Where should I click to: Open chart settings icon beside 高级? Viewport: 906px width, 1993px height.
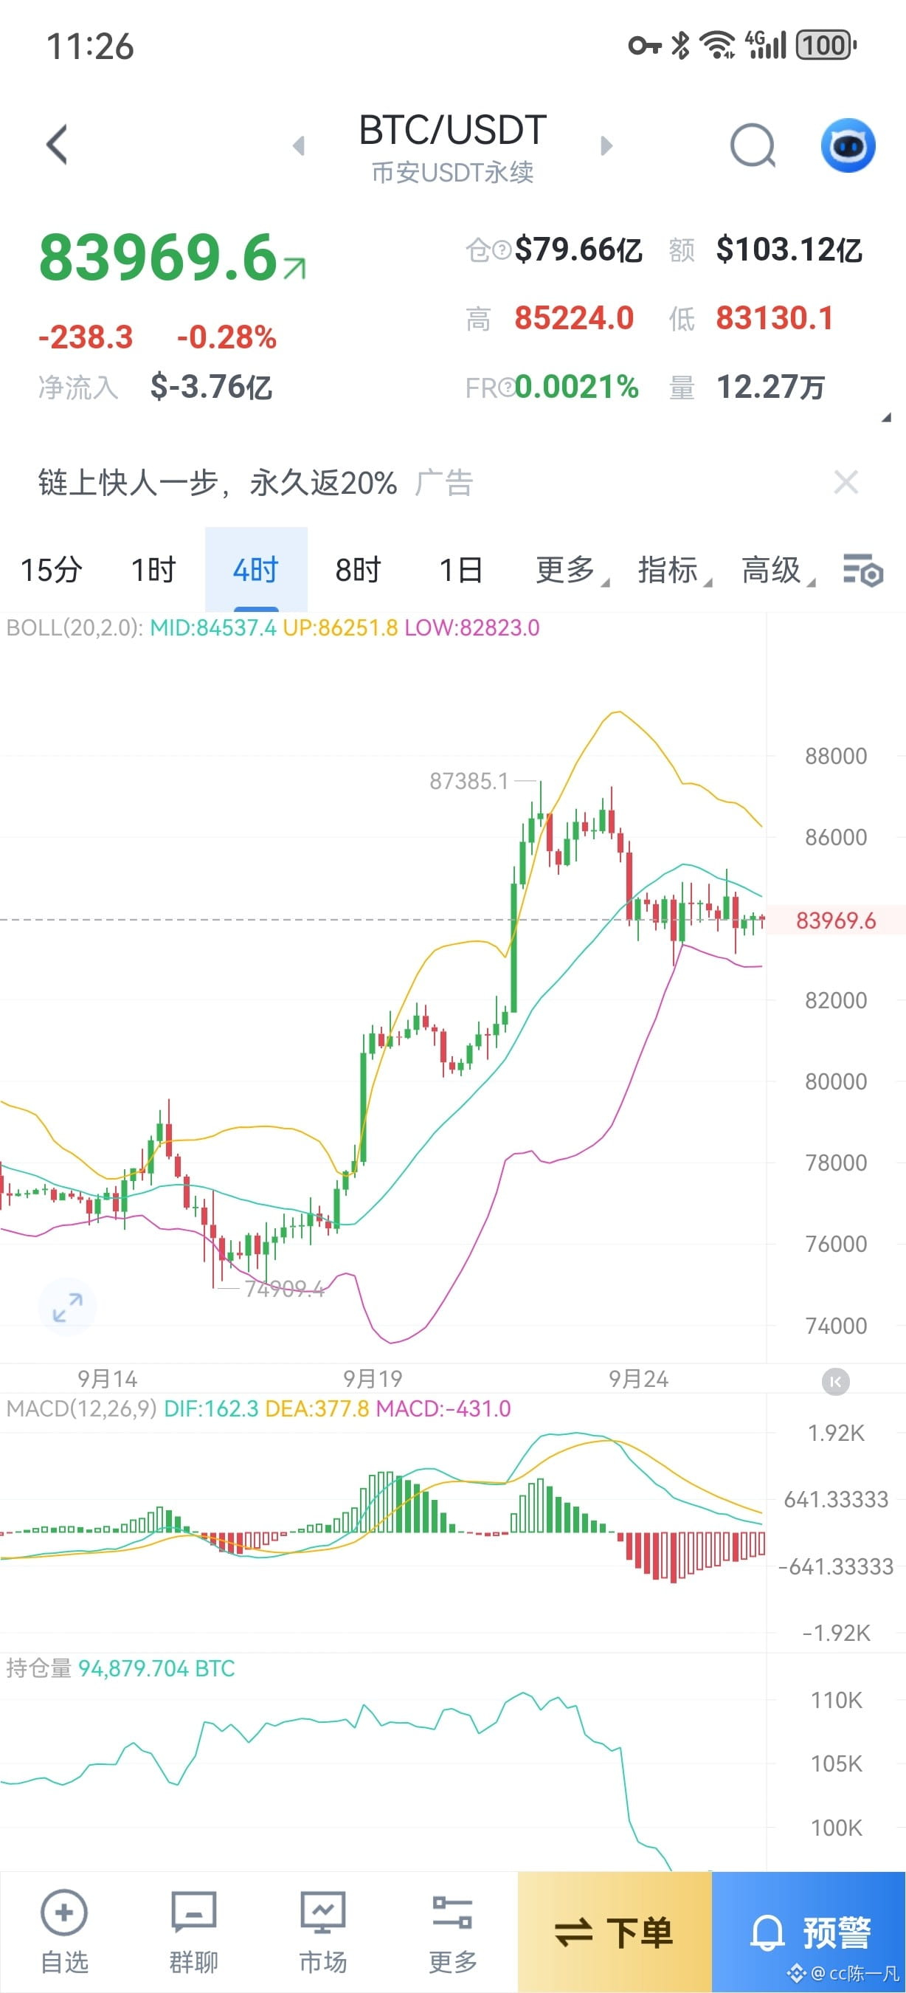862,571
